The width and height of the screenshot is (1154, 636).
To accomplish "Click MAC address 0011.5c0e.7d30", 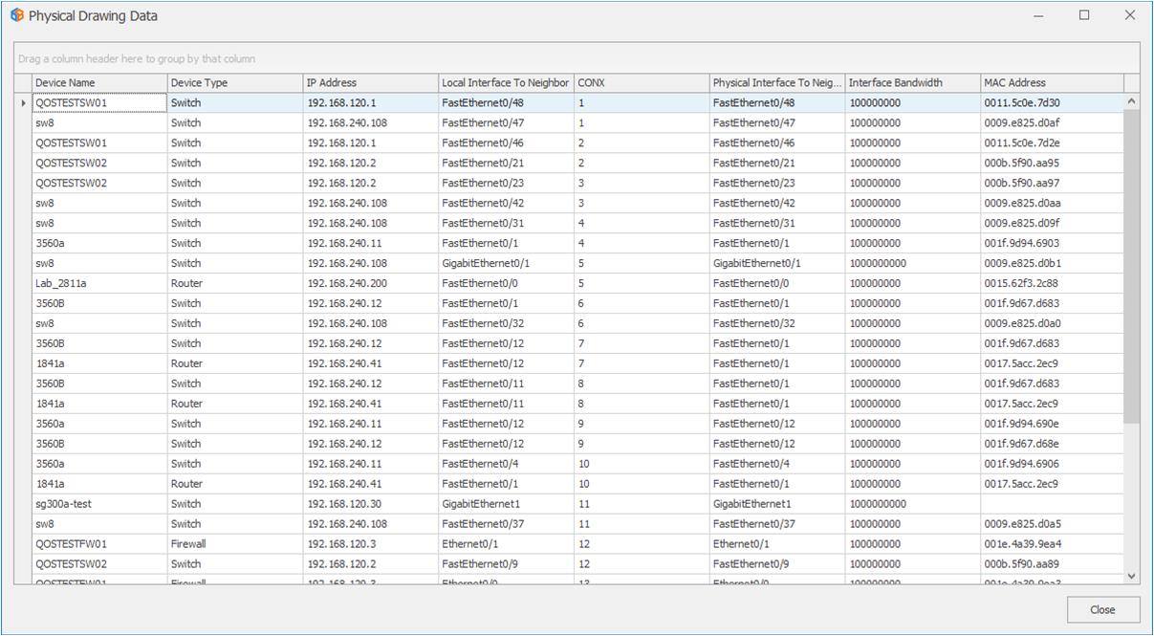I will pyautogui.click(x=1053, y=102).
